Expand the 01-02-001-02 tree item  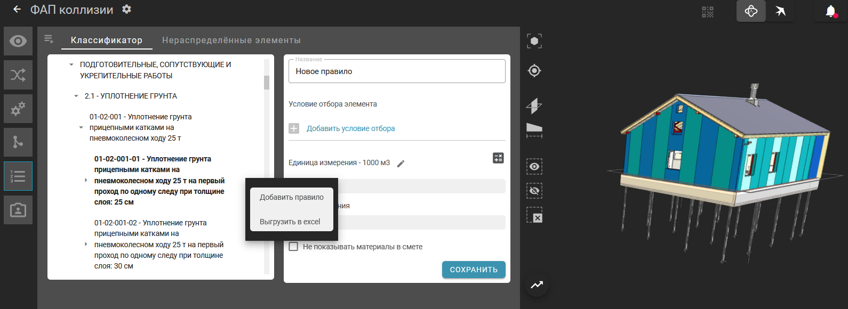pyautogui.click(x=86, y=245)
